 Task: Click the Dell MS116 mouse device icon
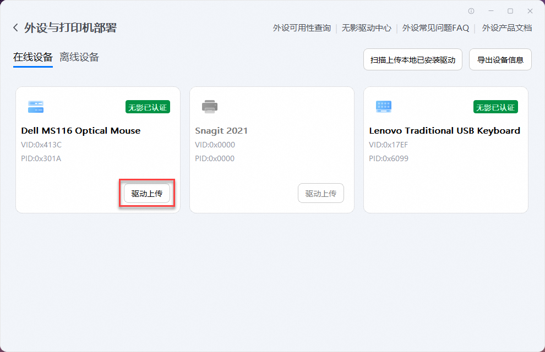click(x=36, y=107)
